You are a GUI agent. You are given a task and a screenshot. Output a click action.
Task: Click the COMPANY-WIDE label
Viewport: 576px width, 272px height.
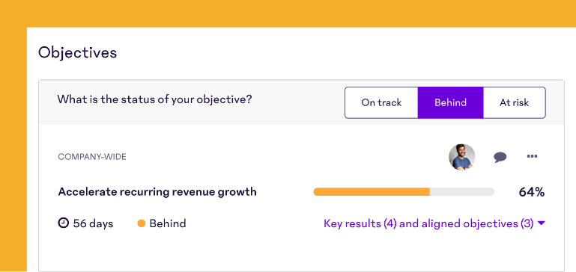[x=92, y=157]
